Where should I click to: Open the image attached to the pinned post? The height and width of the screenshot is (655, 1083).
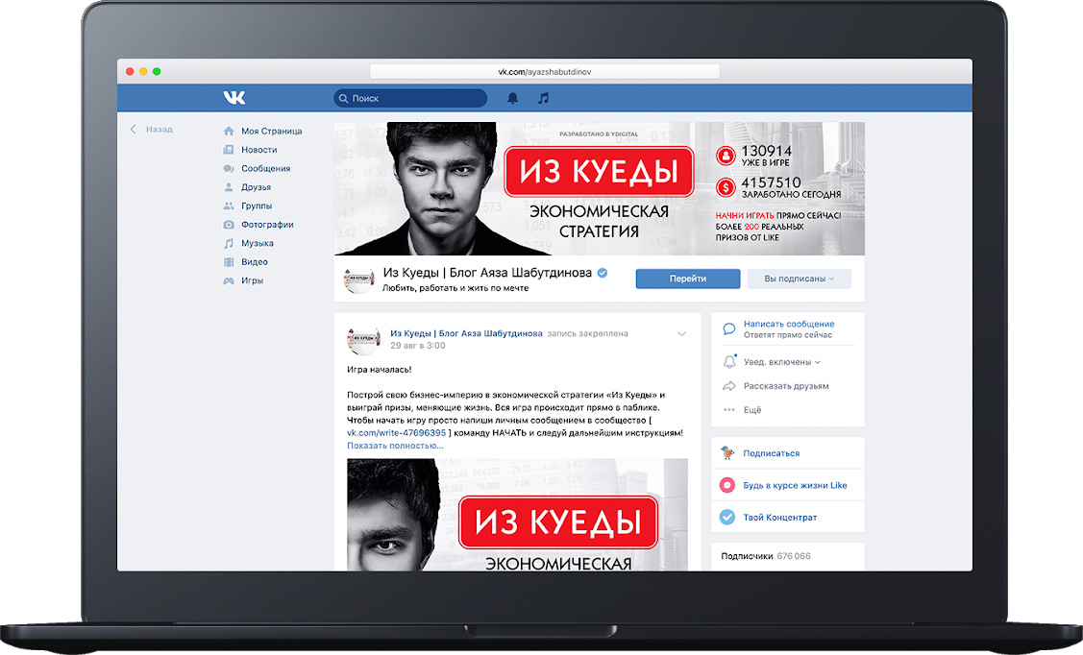point(517,515)
